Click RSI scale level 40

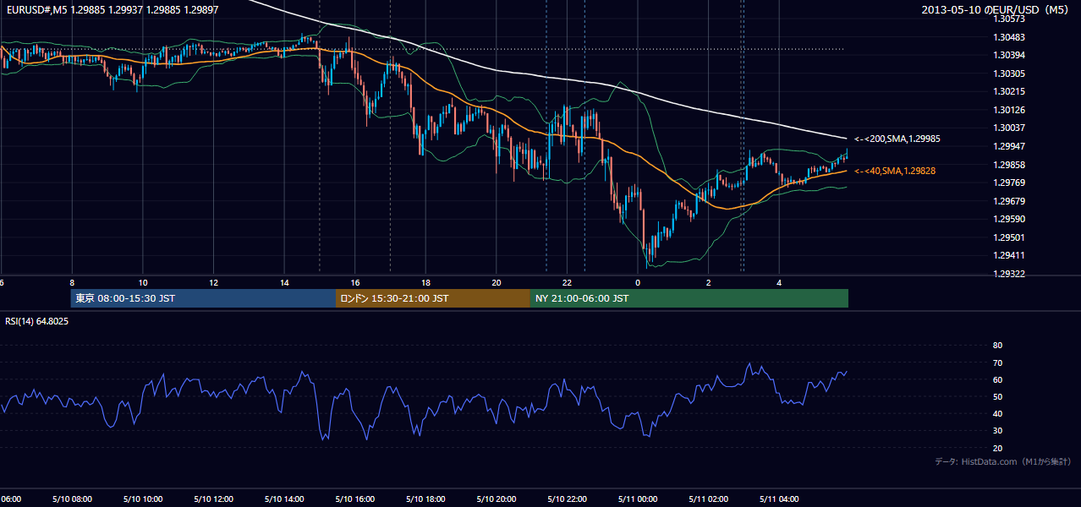[997, 413]
